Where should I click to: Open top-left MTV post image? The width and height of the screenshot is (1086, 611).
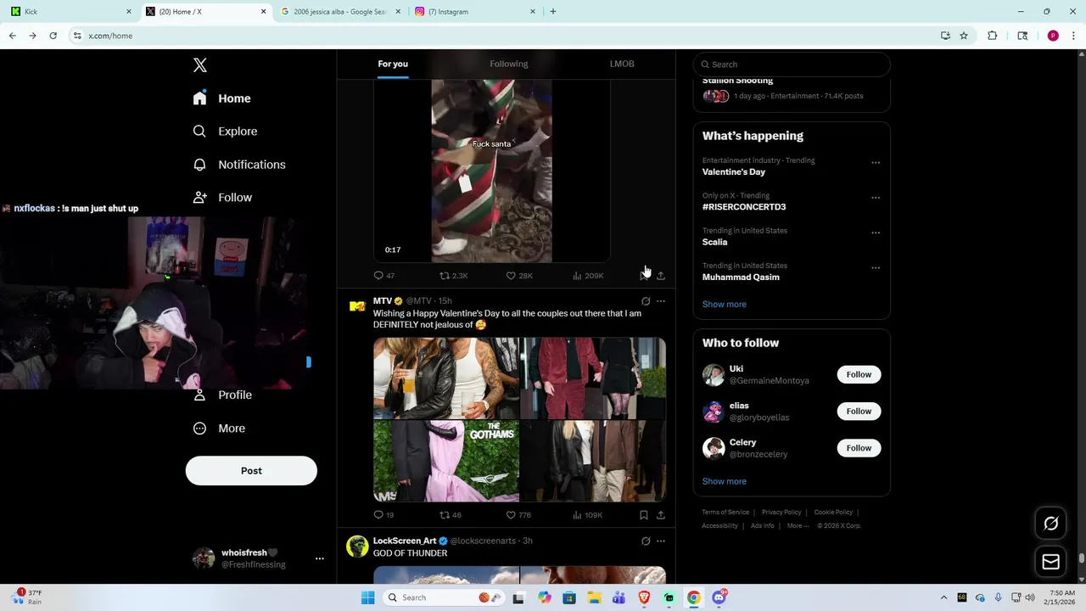(446, 378)
